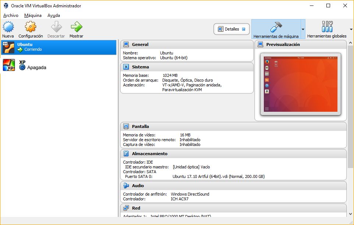
Task: Click 'Controlador: SATA' line
Action: (139, 172)
